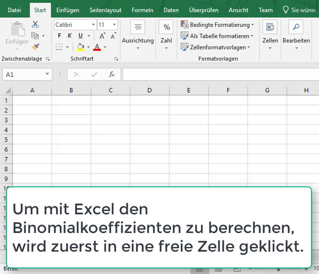Expand Bedingte Formatierung dropdown

coord(252,25)
